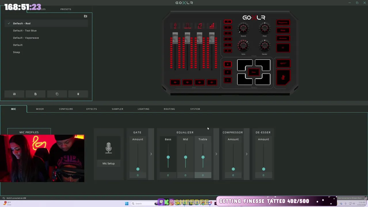Click the delete profile trash icon
Image resolution: width=368 pixels, height=207 pixels.
78,94
